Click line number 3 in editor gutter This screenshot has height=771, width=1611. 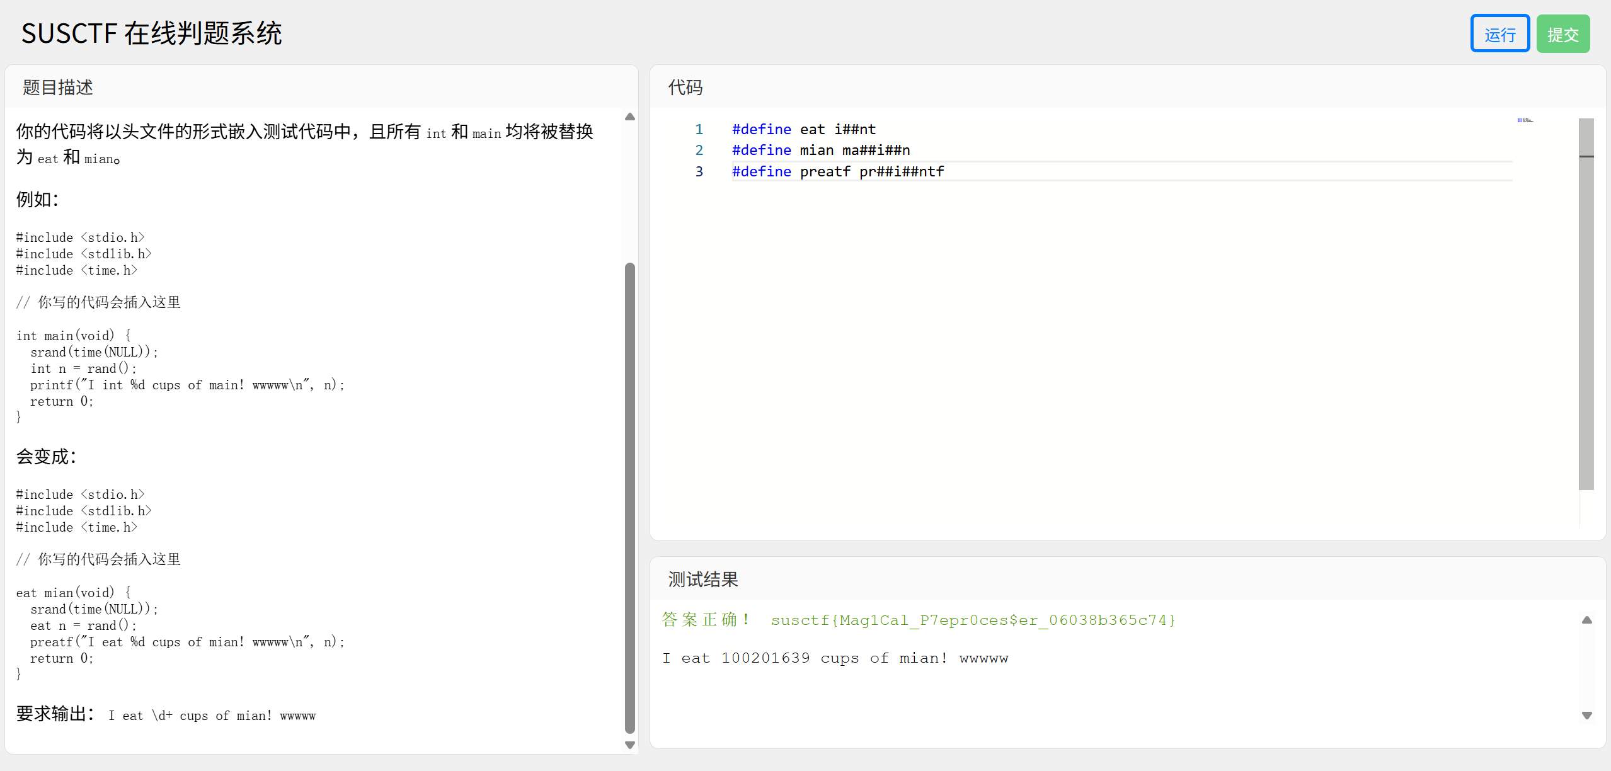pyautogui.click(x=699, y=171)
